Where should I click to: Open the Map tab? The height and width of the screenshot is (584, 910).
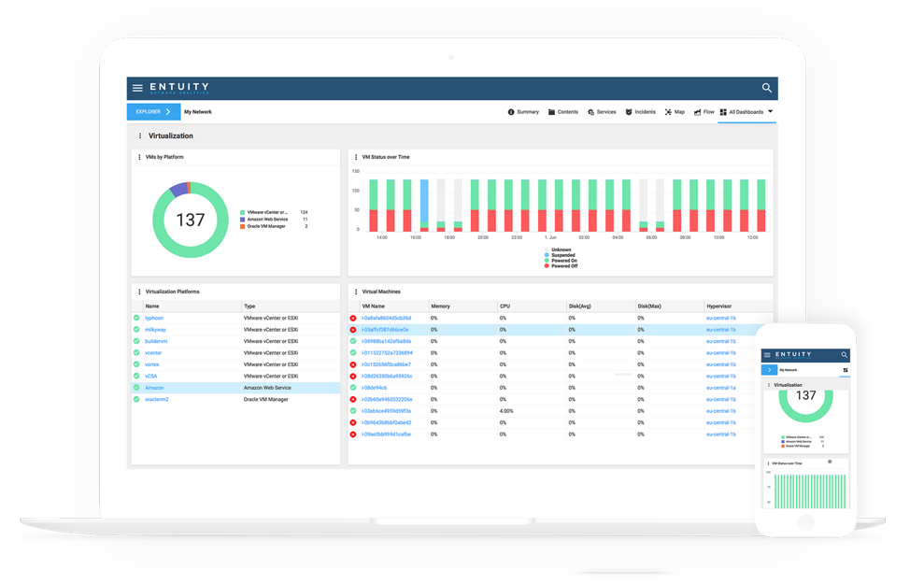pos(675,112)
